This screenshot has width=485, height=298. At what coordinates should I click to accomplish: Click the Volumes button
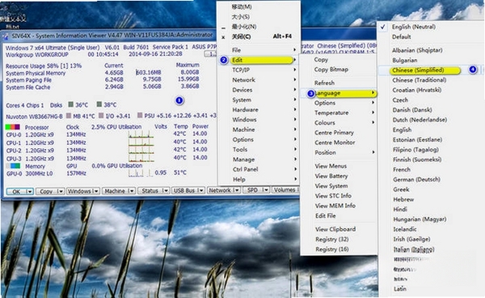[x=285, y=189]
